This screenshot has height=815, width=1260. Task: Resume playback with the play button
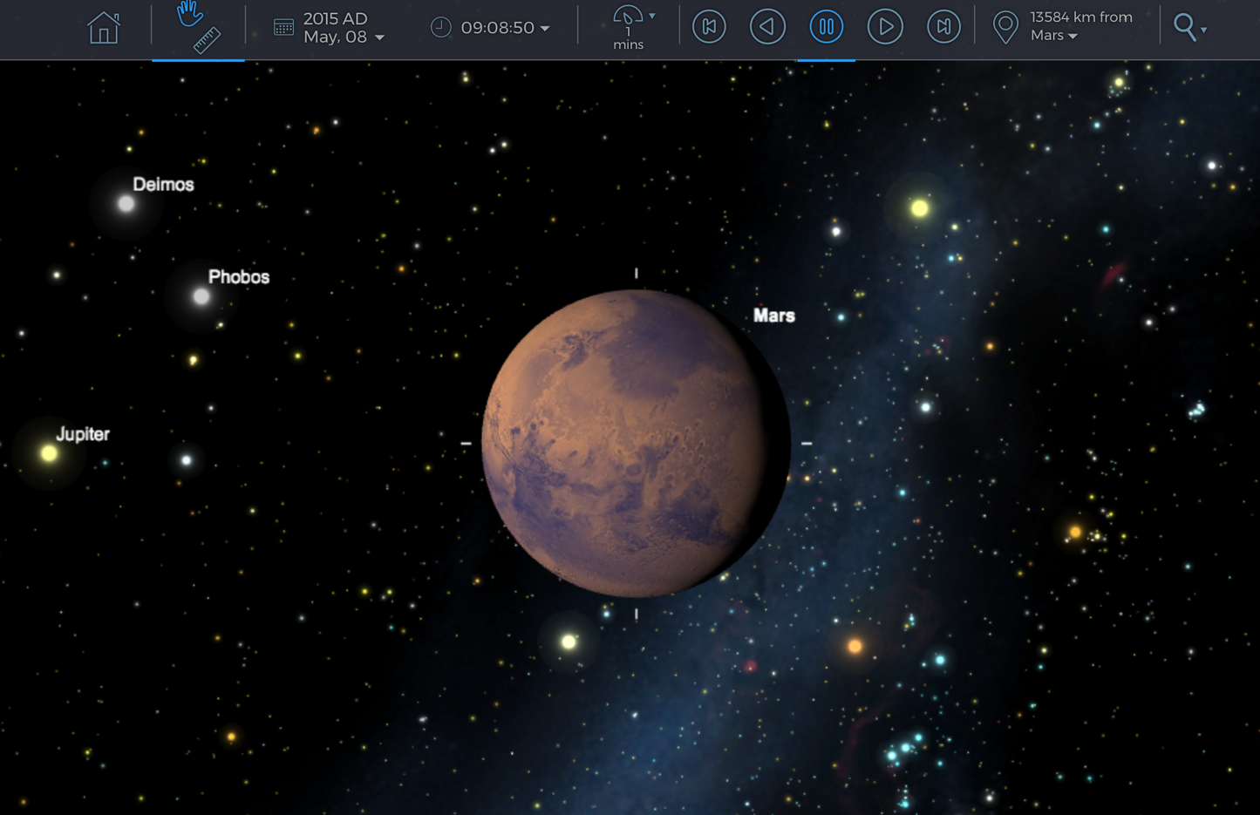[885, 27]
